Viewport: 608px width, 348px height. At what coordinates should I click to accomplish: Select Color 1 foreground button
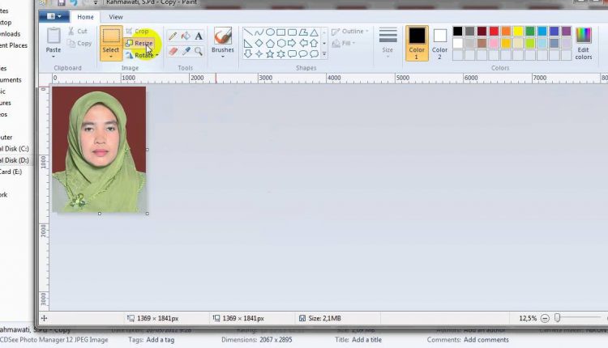click(x=417, y=43)
